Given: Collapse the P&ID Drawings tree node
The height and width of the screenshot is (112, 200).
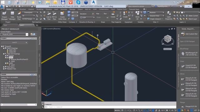Looking at the screenshot, I should pyautogui.click(x=4, y=48).
